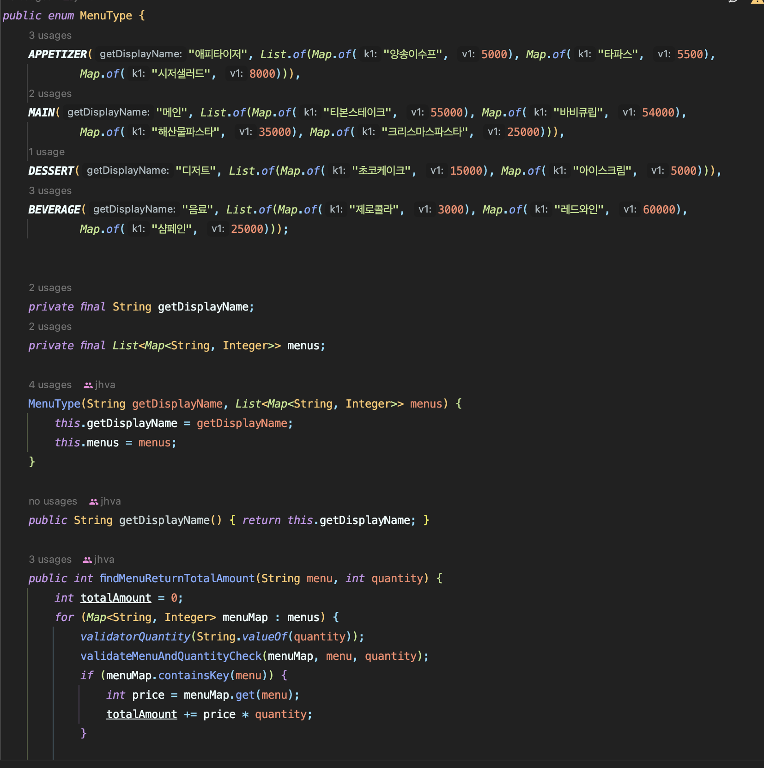Select the MAIN enum constant

(42, 113)
